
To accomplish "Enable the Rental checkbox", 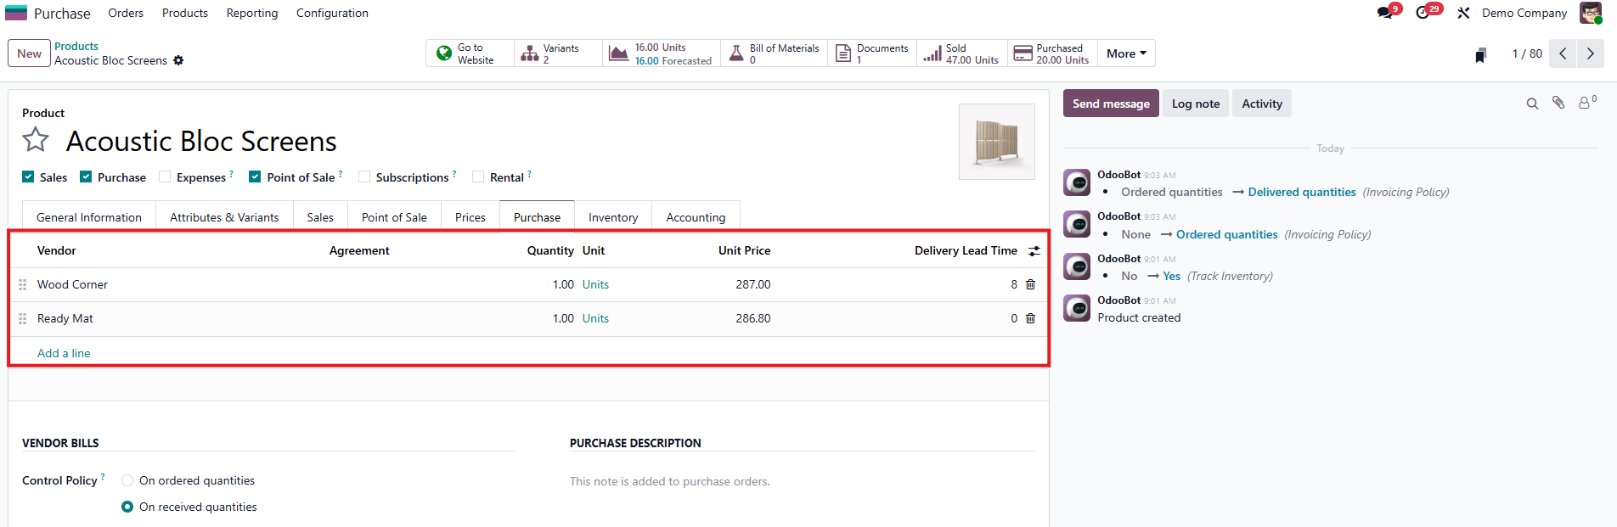I will pos(478,177).
